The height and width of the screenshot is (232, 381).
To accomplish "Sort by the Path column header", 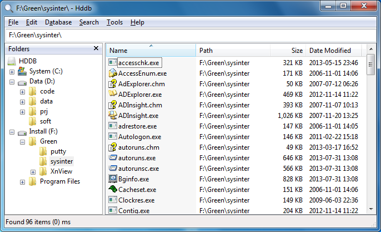I will click(233, 51).
